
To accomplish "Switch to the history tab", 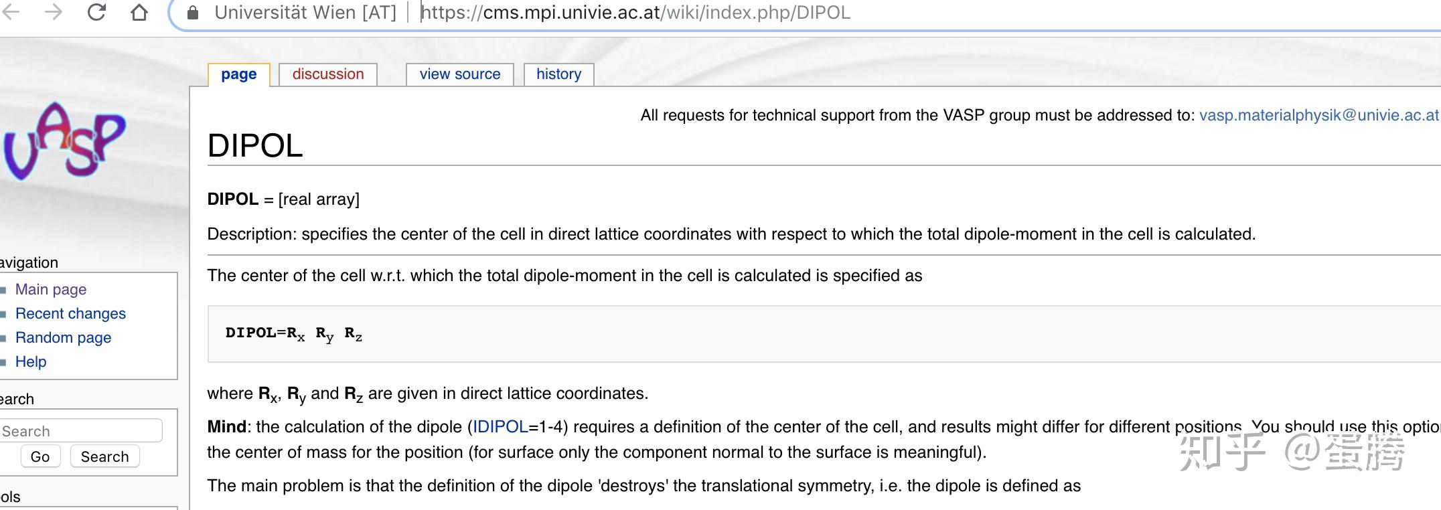I will (558, 74).
